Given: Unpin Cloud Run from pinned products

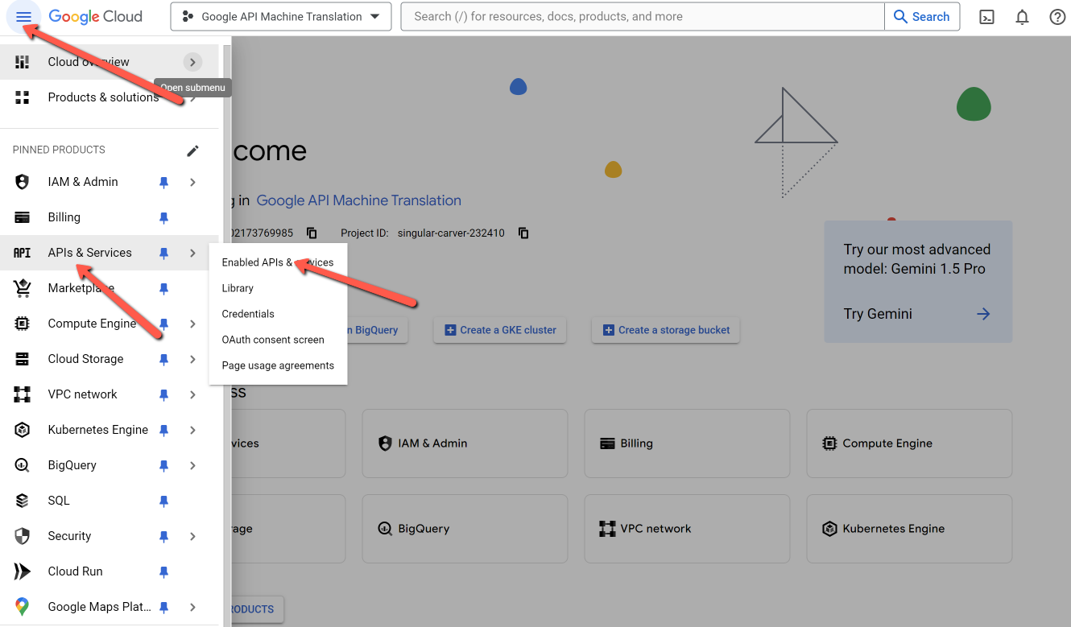Looking at the screenshot, I should 163,572.
